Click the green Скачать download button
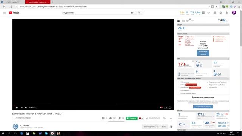The width and height of the screenshot is (242, 136). [132, 118]
